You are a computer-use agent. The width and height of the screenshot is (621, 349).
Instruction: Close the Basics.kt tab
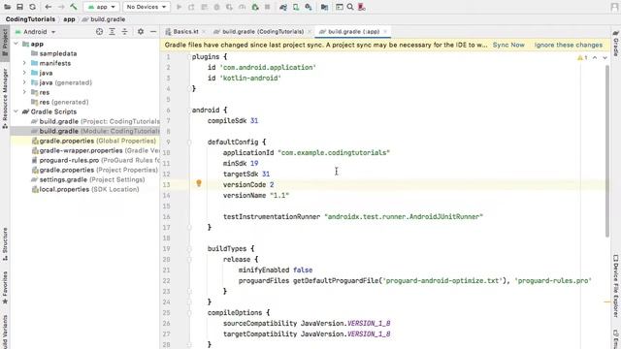tap(204, 32)
